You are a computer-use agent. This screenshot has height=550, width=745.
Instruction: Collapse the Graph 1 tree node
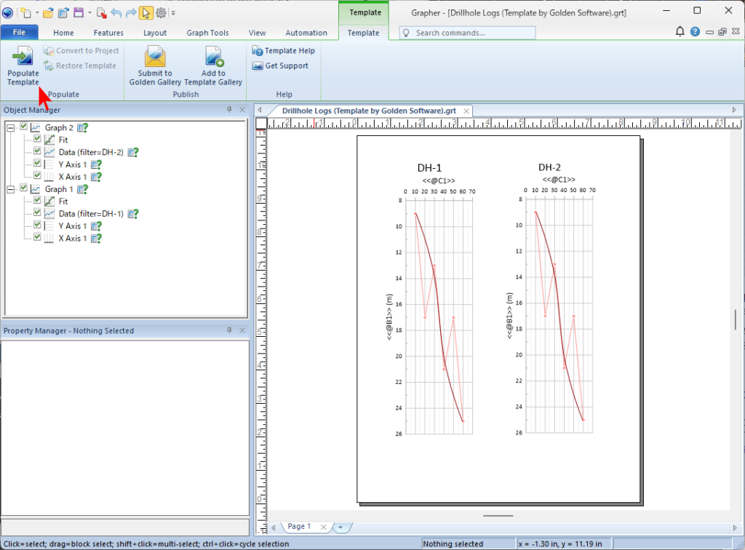[11, 189]
